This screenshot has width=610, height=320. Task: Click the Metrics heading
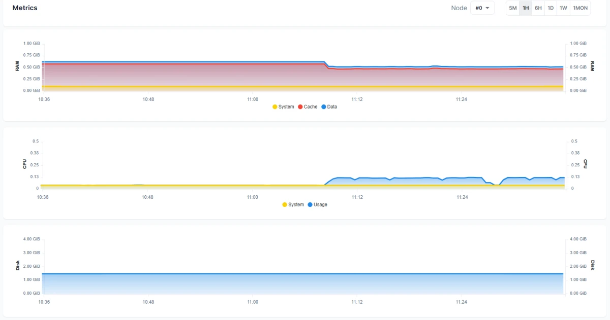point(25,8)
